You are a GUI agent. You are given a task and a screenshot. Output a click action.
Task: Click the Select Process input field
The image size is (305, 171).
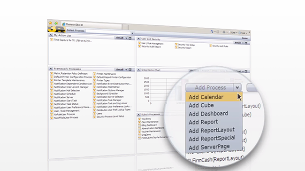point(108,31)
